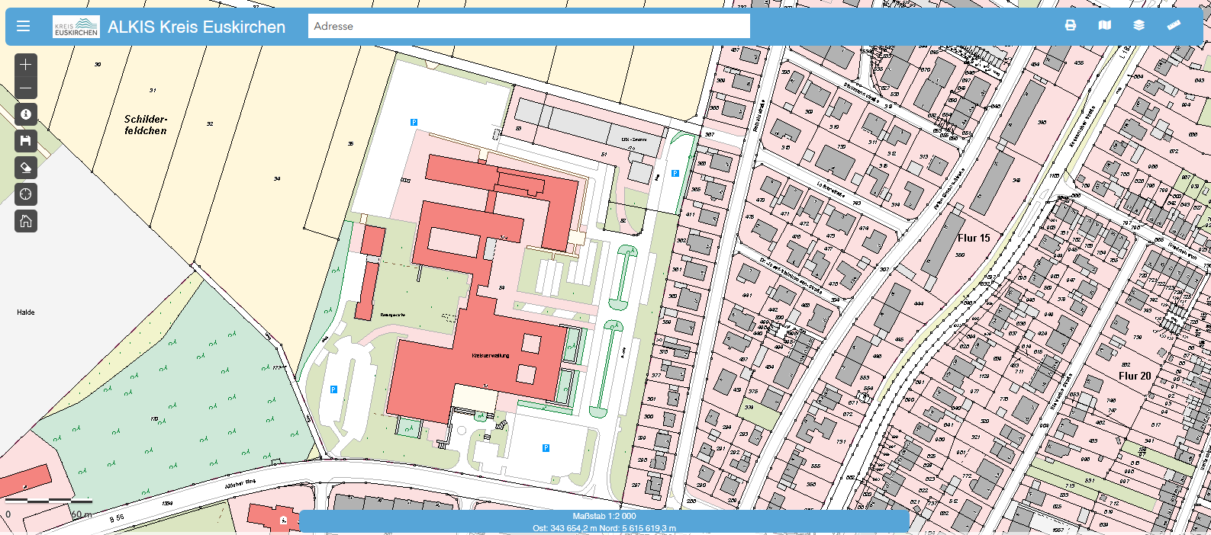Activate the info query tool
The height and width of the screenshot is (535, 1211).
pyautogui.click(x=26, y=114)
